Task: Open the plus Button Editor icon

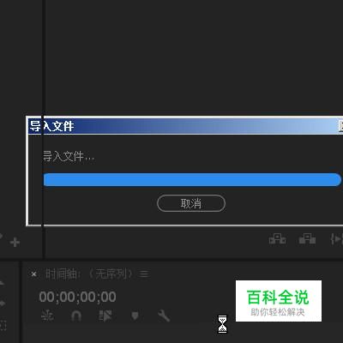Action: (15, 243)
